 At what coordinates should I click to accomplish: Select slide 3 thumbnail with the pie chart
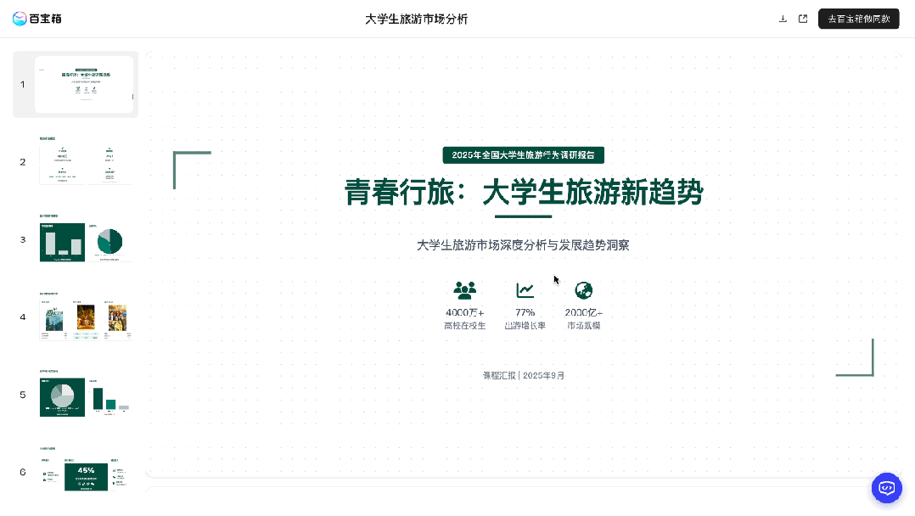point(85,239)
